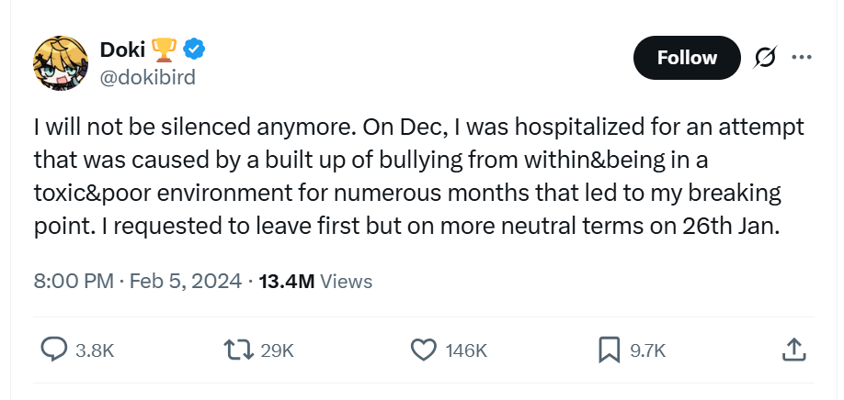Click the blue verified badge
The image size is (844, 400).
(x=194, y=48)
